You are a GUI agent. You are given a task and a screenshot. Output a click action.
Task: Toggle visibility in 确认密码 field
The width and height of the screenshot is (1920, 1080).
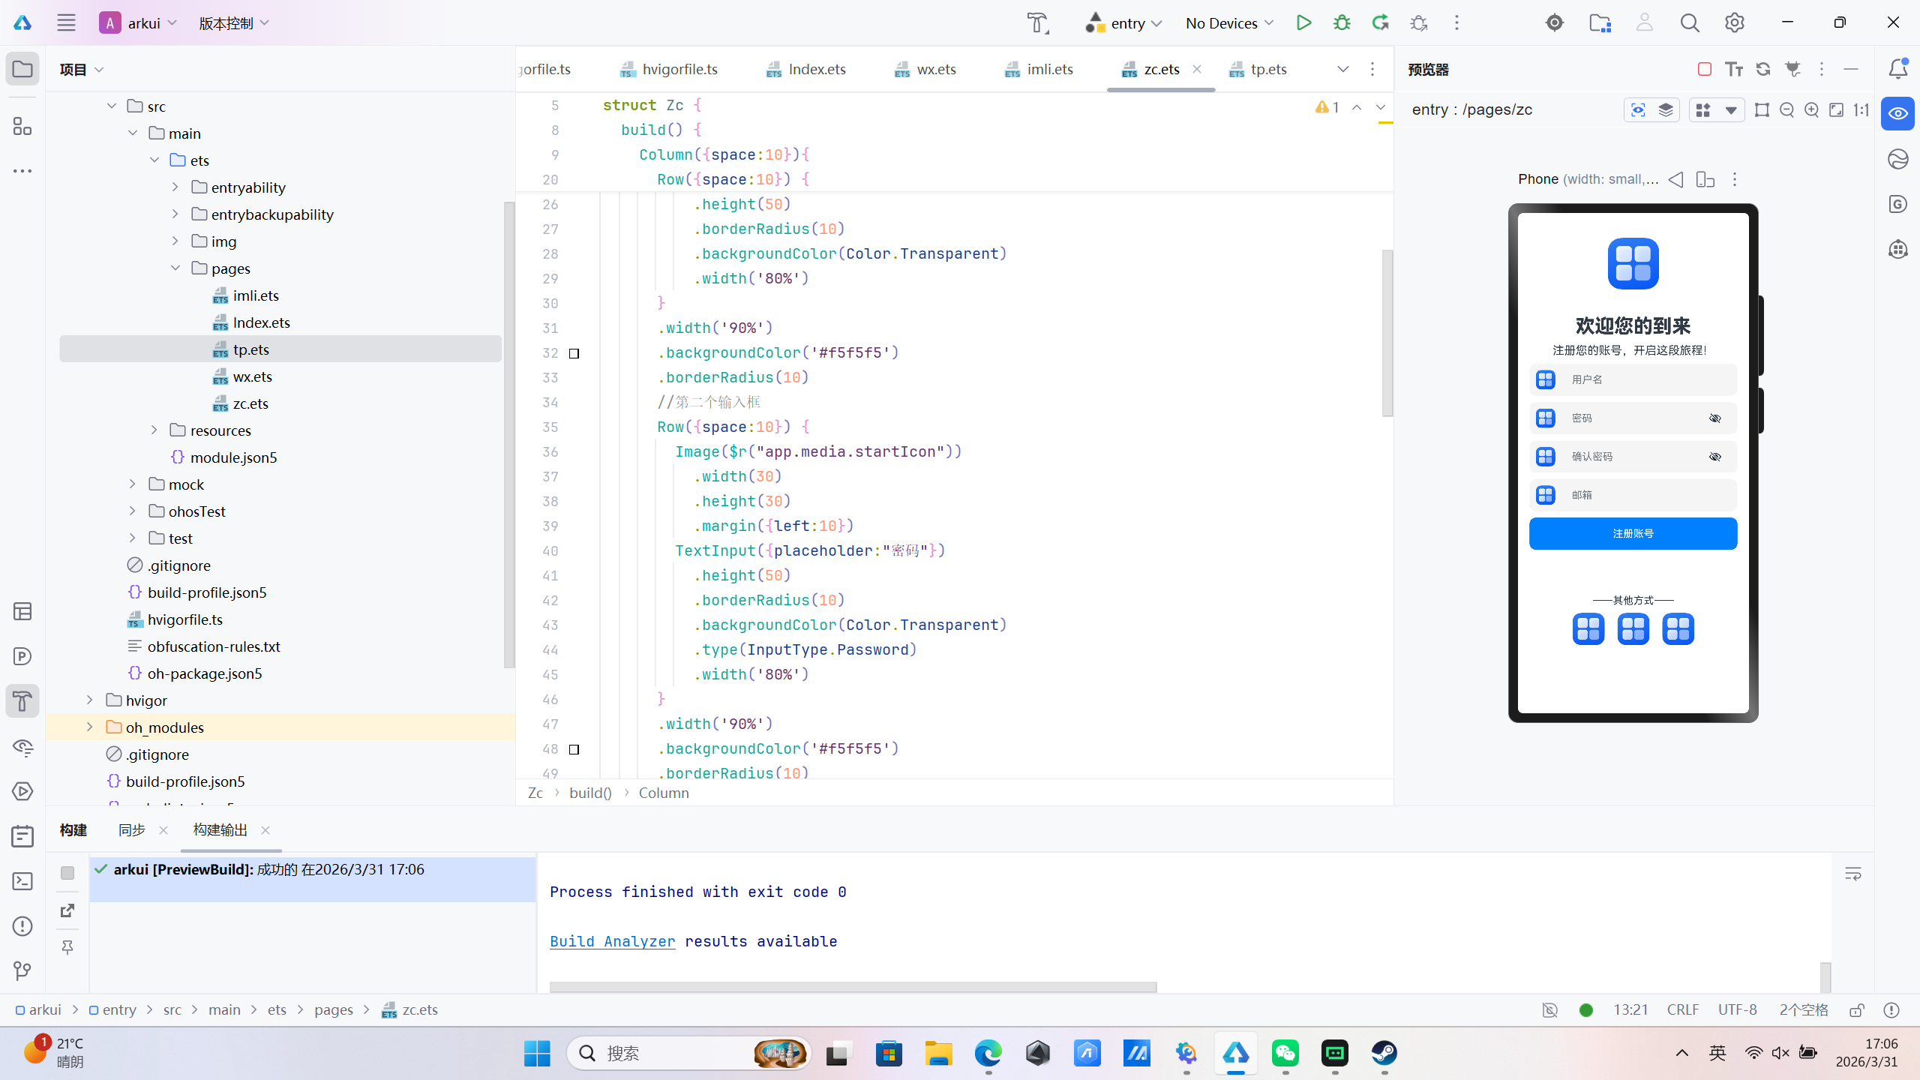click(1714, 457)
